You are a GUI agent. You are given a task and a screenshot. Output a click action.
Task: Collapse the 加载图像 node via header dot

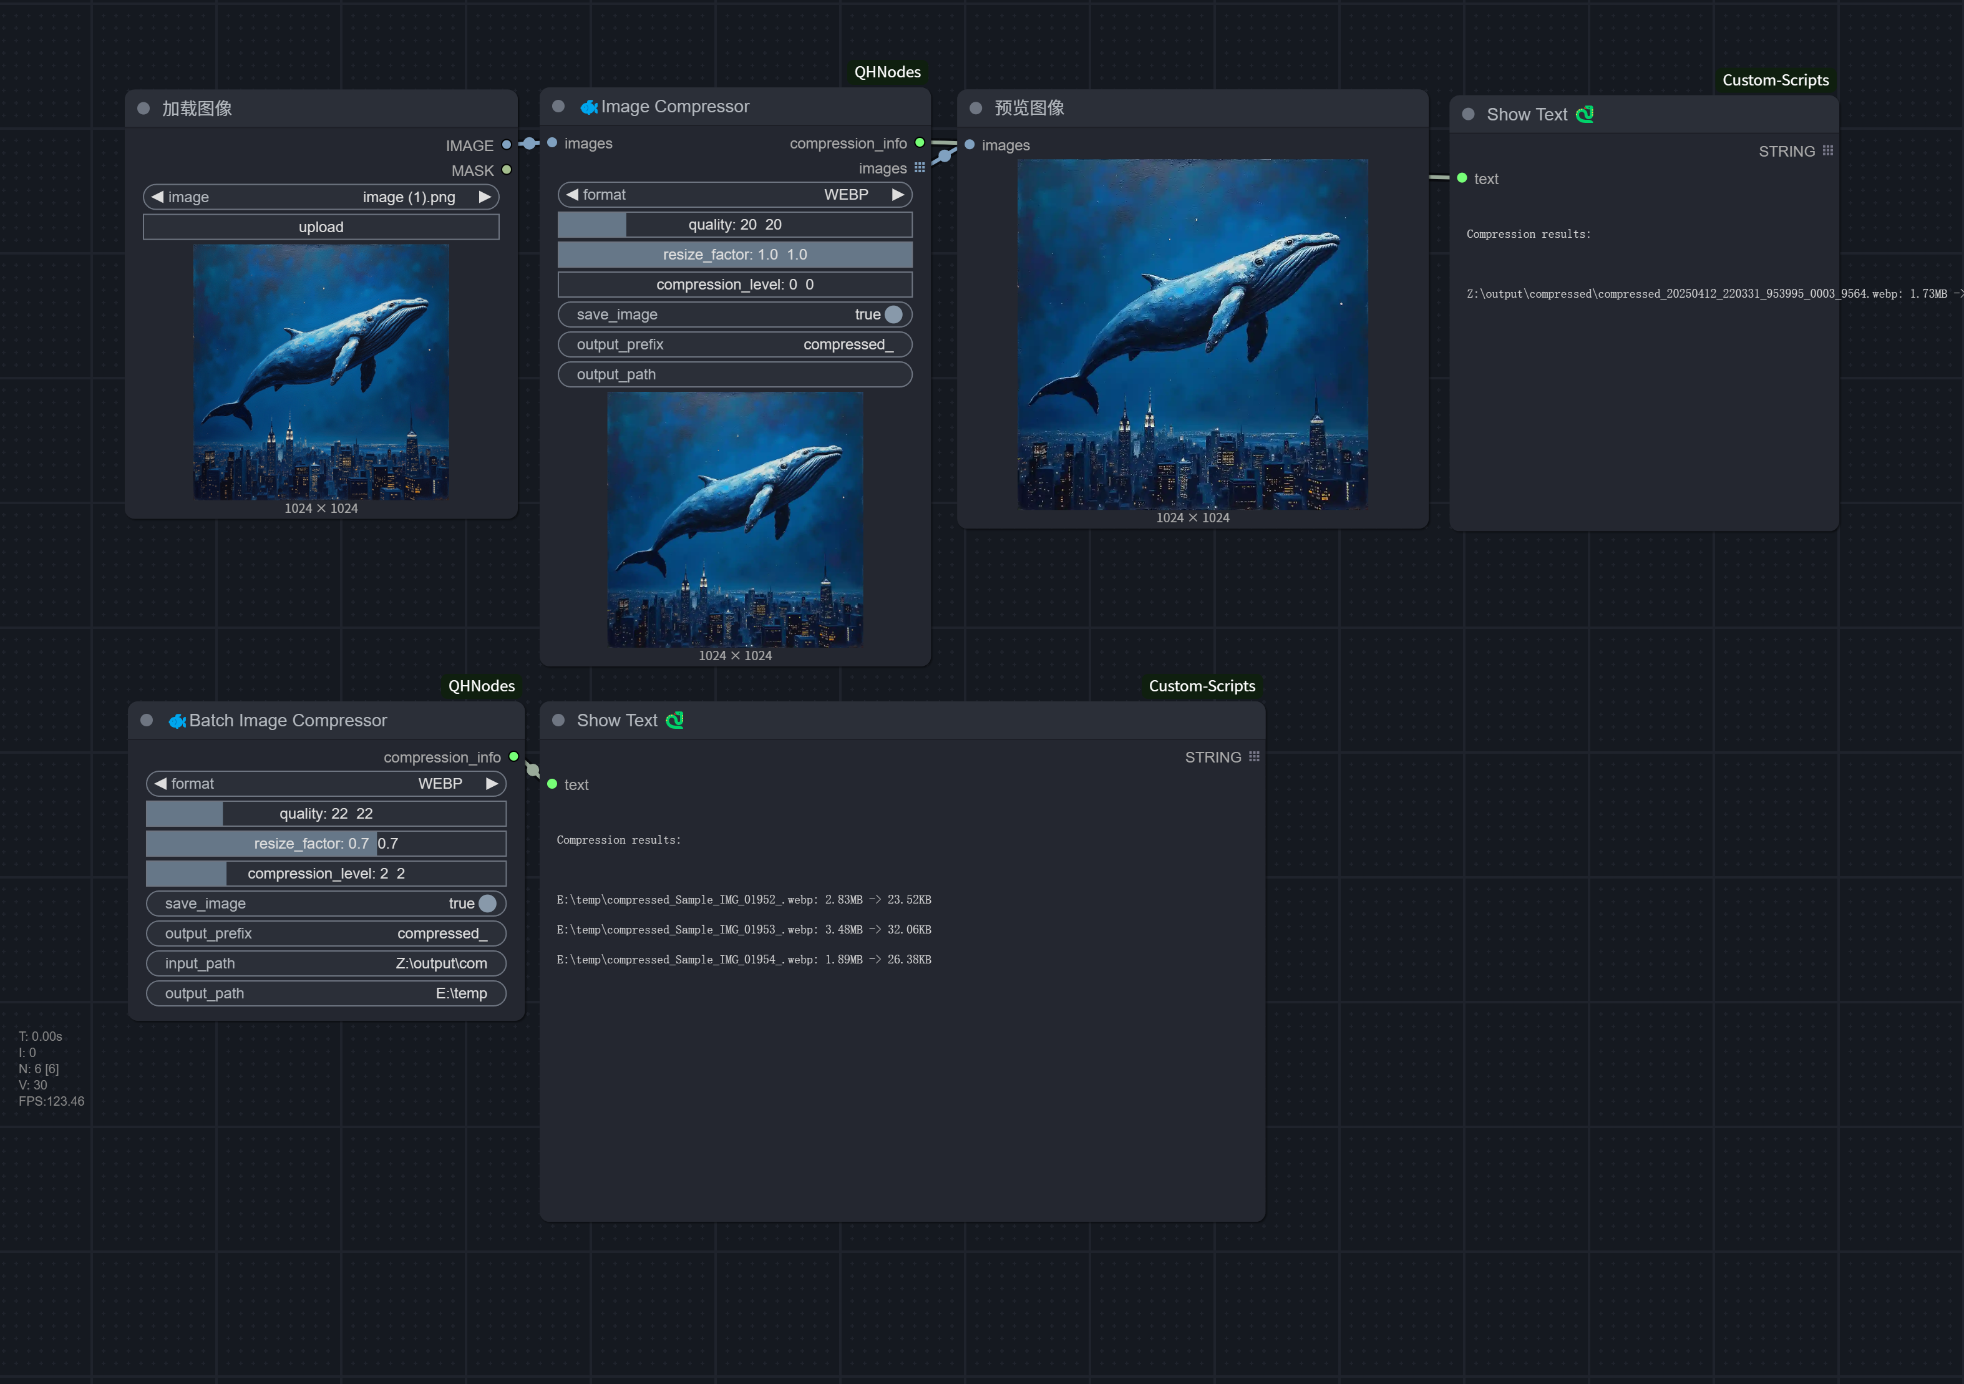(143, 108)
